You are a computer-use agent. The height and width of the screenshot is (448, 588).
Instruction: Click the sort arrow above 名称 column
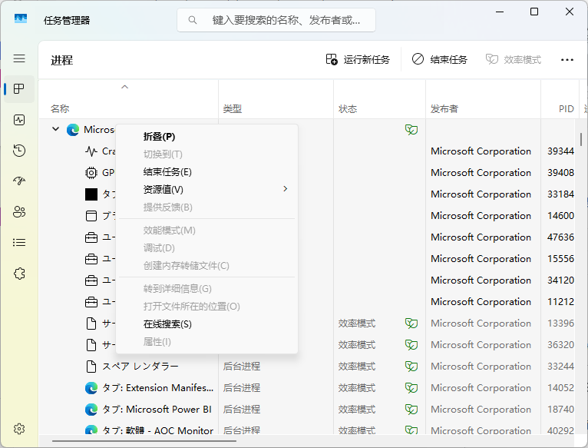(125, 87)
